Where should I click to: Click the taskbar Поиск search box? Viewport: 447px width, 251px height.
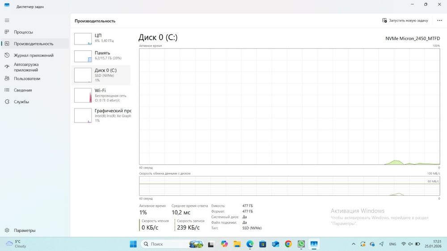tap(173, 244)
